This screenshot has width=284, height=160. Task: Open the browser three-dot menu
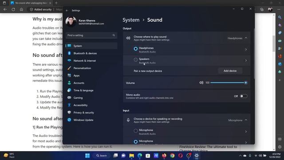coord(279,9)
